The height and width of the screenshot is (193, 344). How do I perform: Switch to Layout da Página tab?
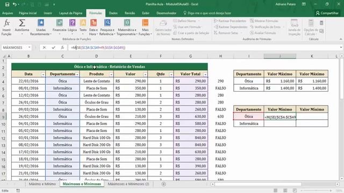pyautogui.click(x=70, y=13)
